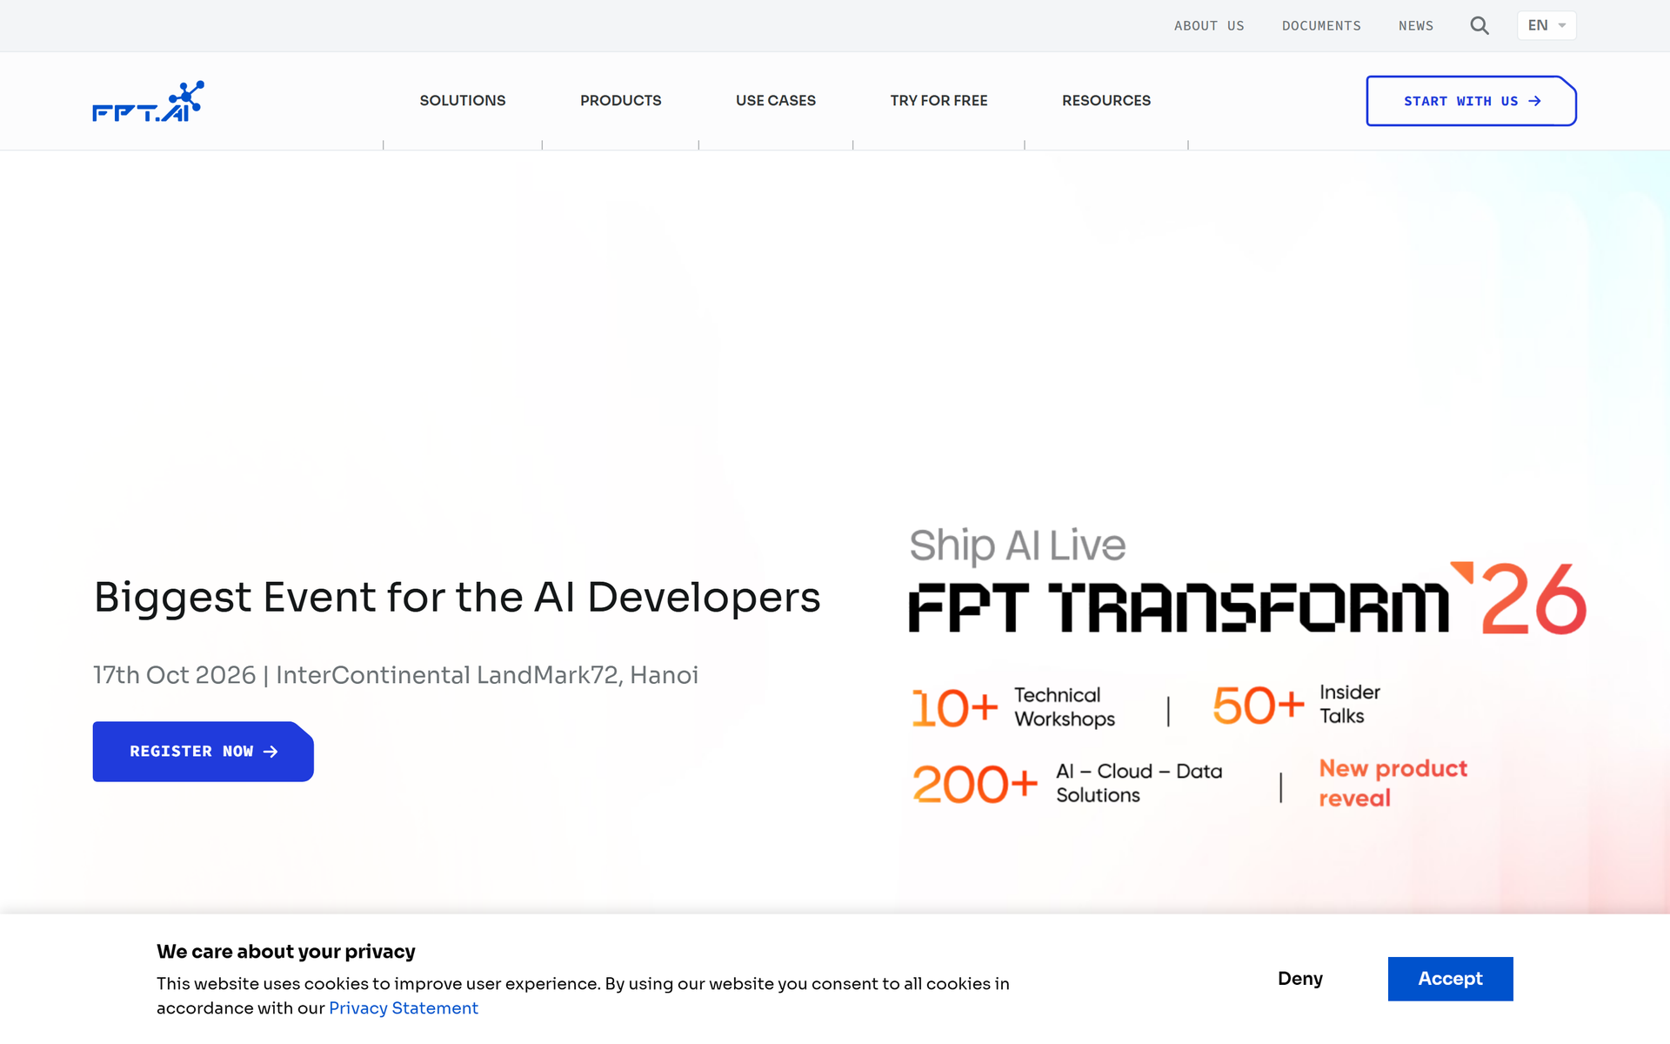Open the Try For Free menu
Viewport: 1670px width, 1044px height.
click(x=939, y=101)
